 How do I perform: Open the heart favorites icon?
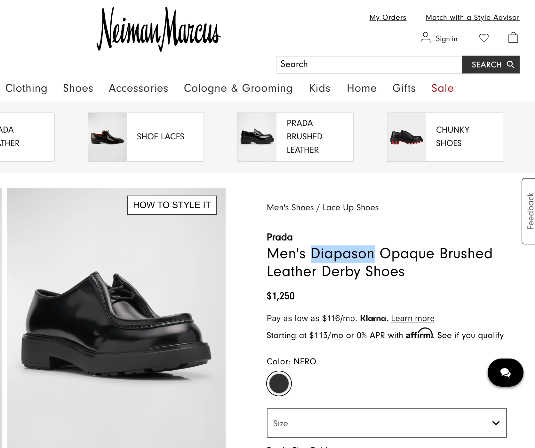click(x=484, y=38)
